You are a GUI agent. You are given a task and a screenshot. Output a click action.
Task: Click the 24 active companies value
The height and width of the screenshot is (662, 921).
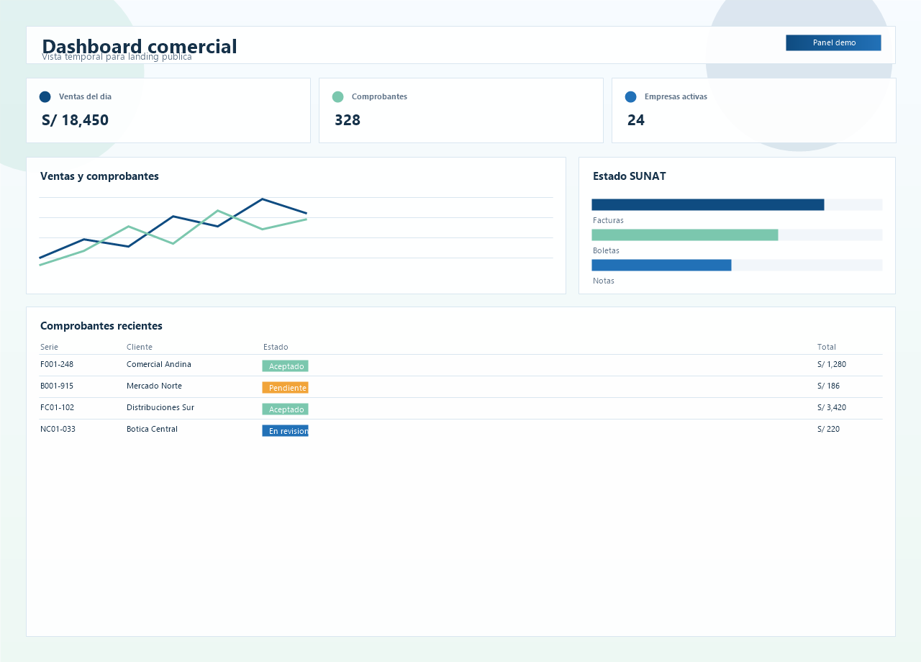(636, 120)
